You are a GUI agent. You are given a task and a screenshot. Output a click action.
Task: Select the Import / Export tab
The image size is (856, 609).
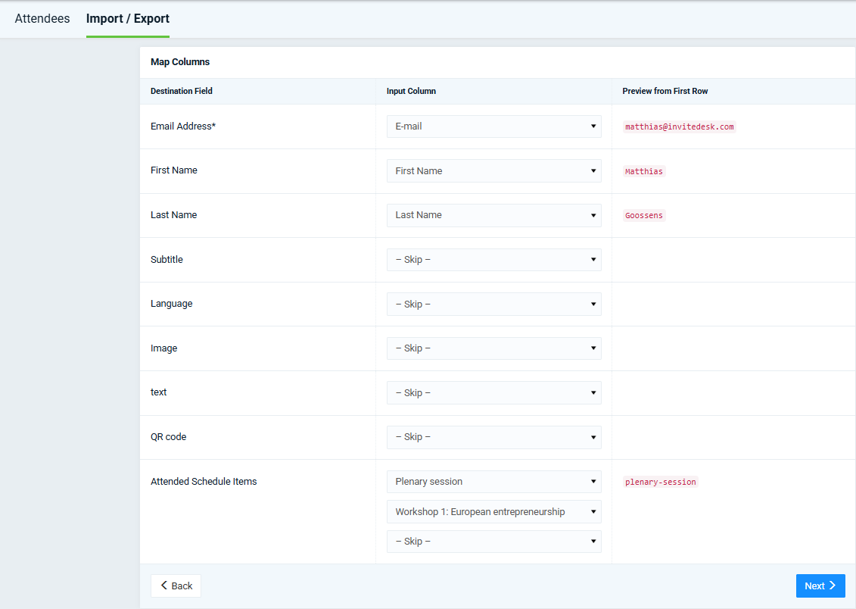tap(128, 19)
